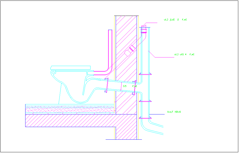The width and height of the screenshot is (239, 153).
Task: Click the green label containing number 4
Action: 184,54
